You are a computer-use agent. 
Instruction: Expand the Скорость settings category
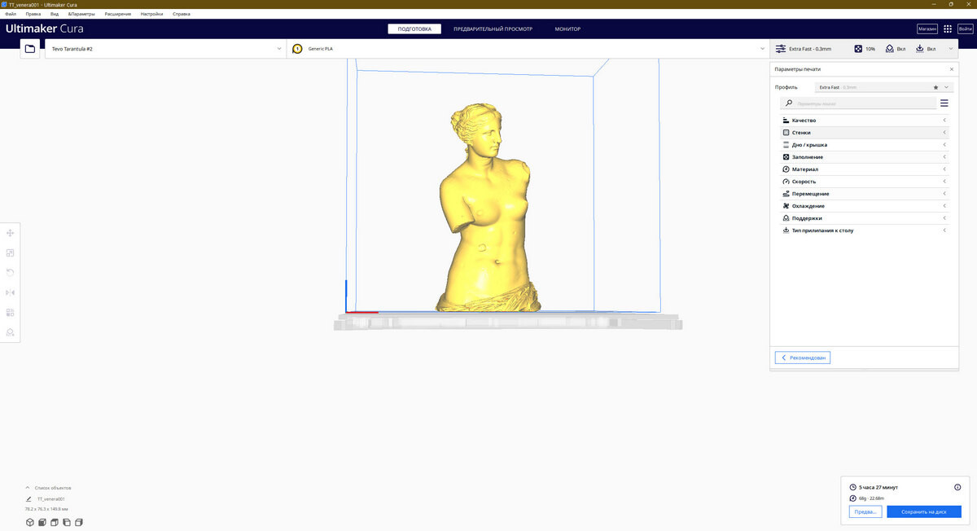[864, 182]
